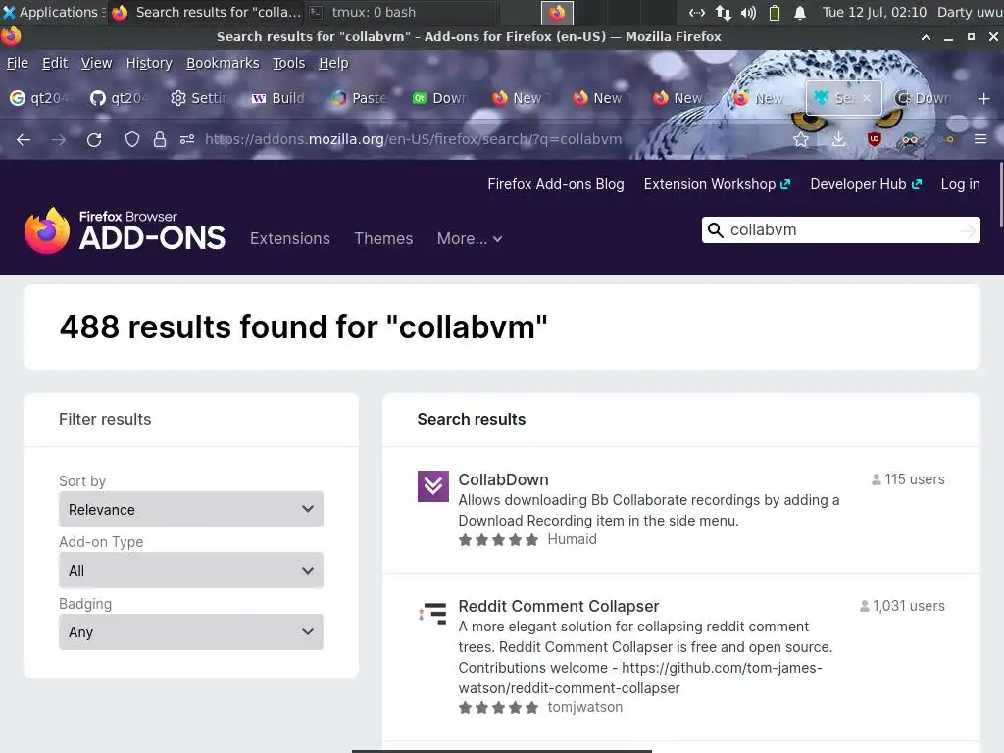The width and height of the screenshot is (1004, 753).
Task: Click the clock showing Tue 12 Jul
Action: point(874,12)
